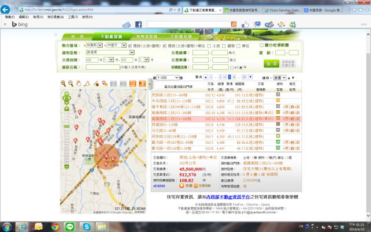371x232 pixels.
Task: Check the 車位 checkbox
Action: coord(238,46)
